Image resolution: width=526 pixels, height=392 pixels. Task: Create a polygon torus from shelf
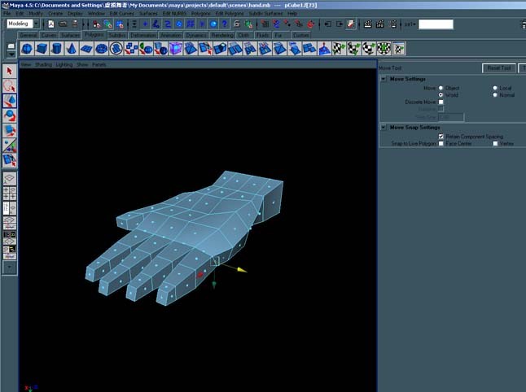(101, 49)
